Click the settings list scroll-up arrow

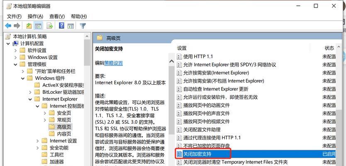point(339,48)
